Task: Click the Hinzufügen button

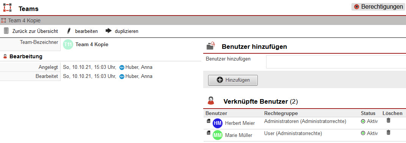Action: 233,80
